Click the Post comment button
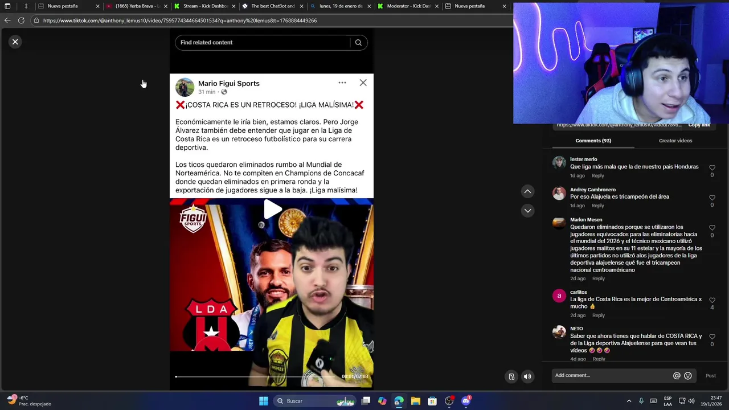Screen dimensions: 729x410 [711, 376]
